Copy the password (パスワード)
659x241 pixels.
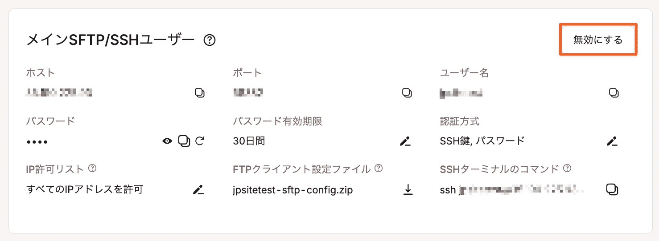click(x=184, y=141)
